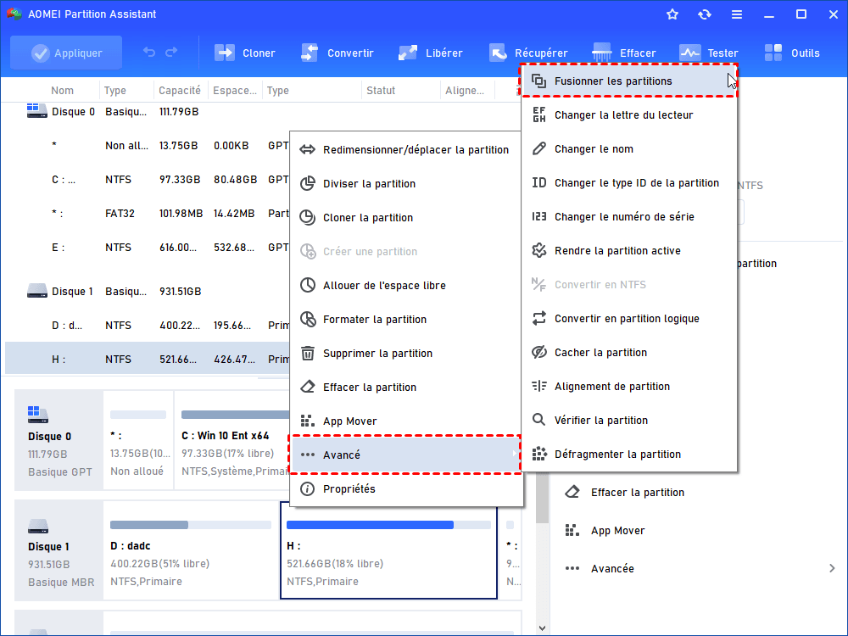The image size is (848, 636).
Task: Click the Libérer toolbar icon
Action: coord(408,53)
